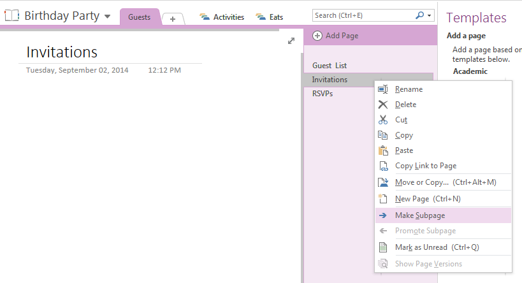The width and height of the screenshot is (522, 283).
Task: Open the search scope dropdown arrow
Action: (430, 15)
